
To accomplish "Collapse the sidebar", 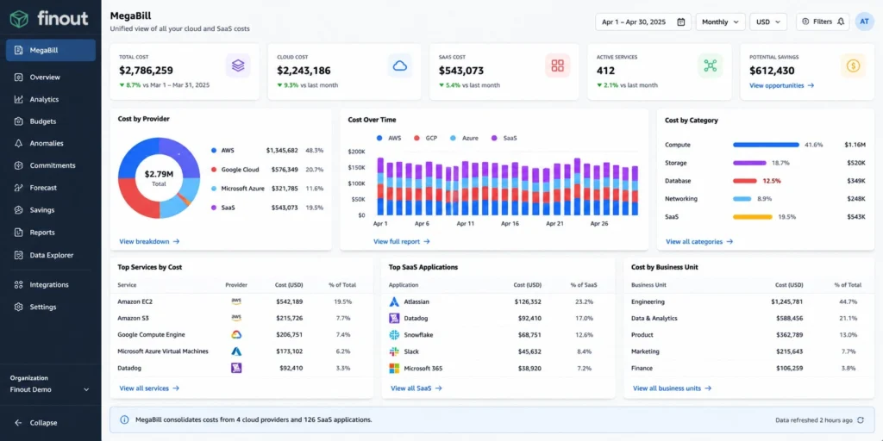I will tap(36, 423).
